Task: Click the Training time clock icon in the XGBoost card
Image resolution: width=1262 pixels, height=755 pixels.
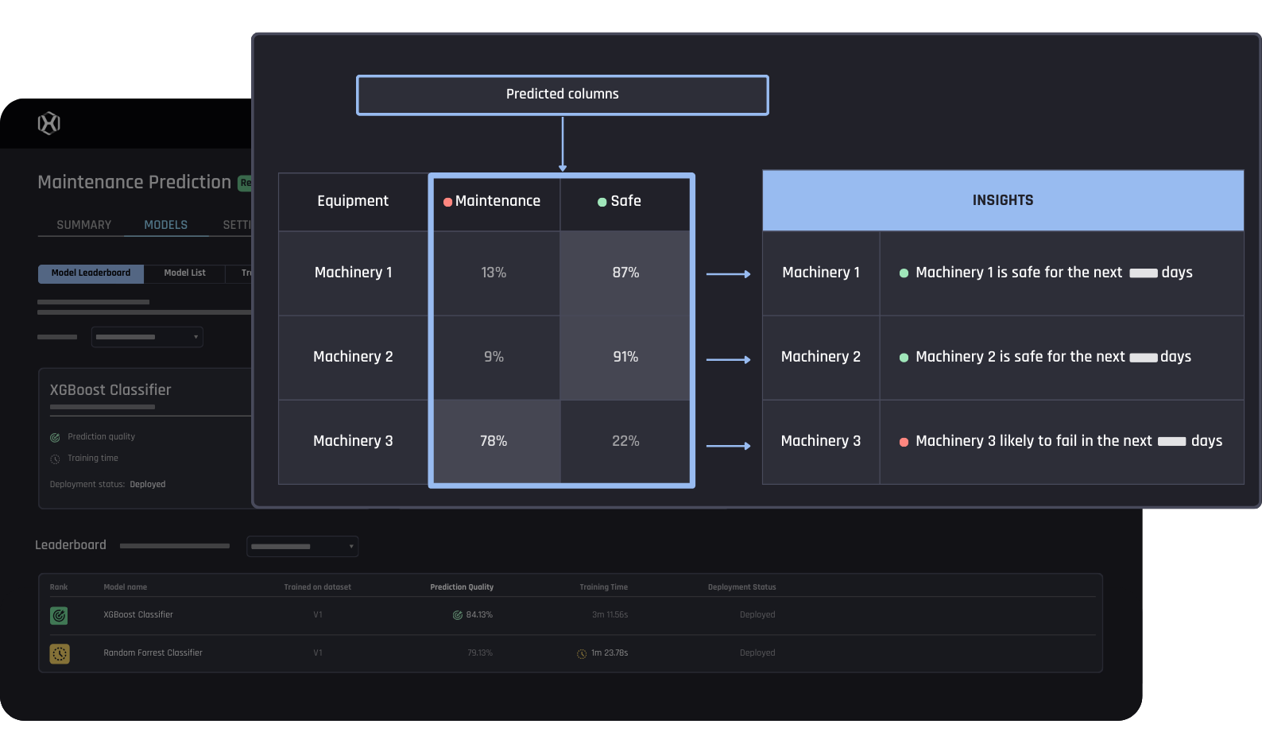Action: coord(55,459)
